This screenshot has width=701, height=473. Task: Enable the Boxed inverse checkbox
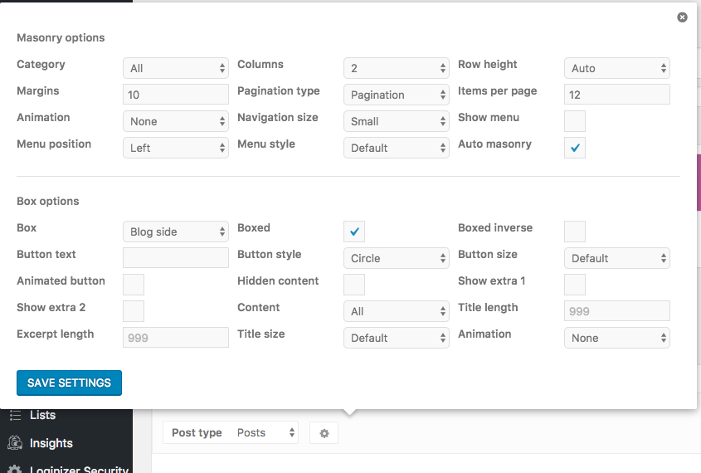pos(575,232)
